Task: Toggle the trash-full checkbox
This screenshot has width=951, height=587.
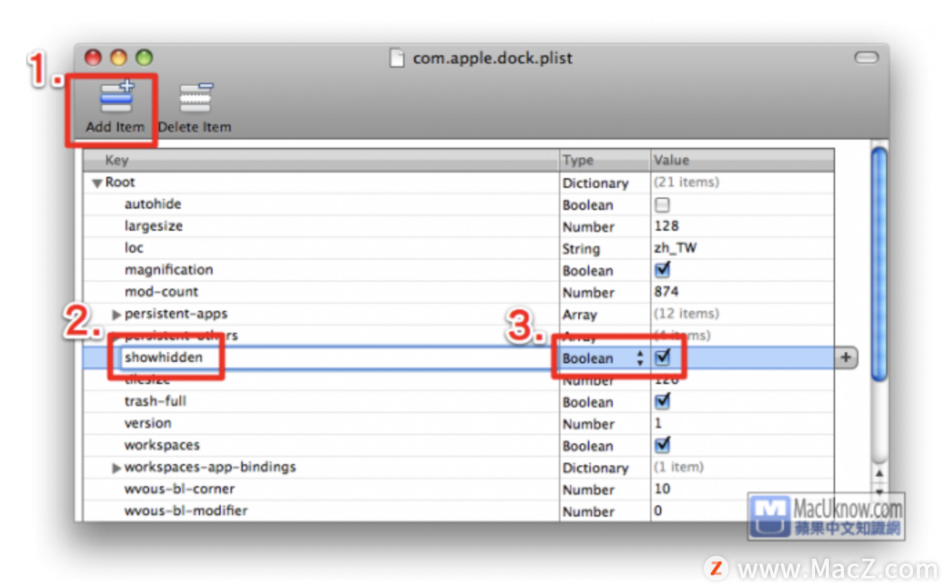Action: click(x=663, y=401)
